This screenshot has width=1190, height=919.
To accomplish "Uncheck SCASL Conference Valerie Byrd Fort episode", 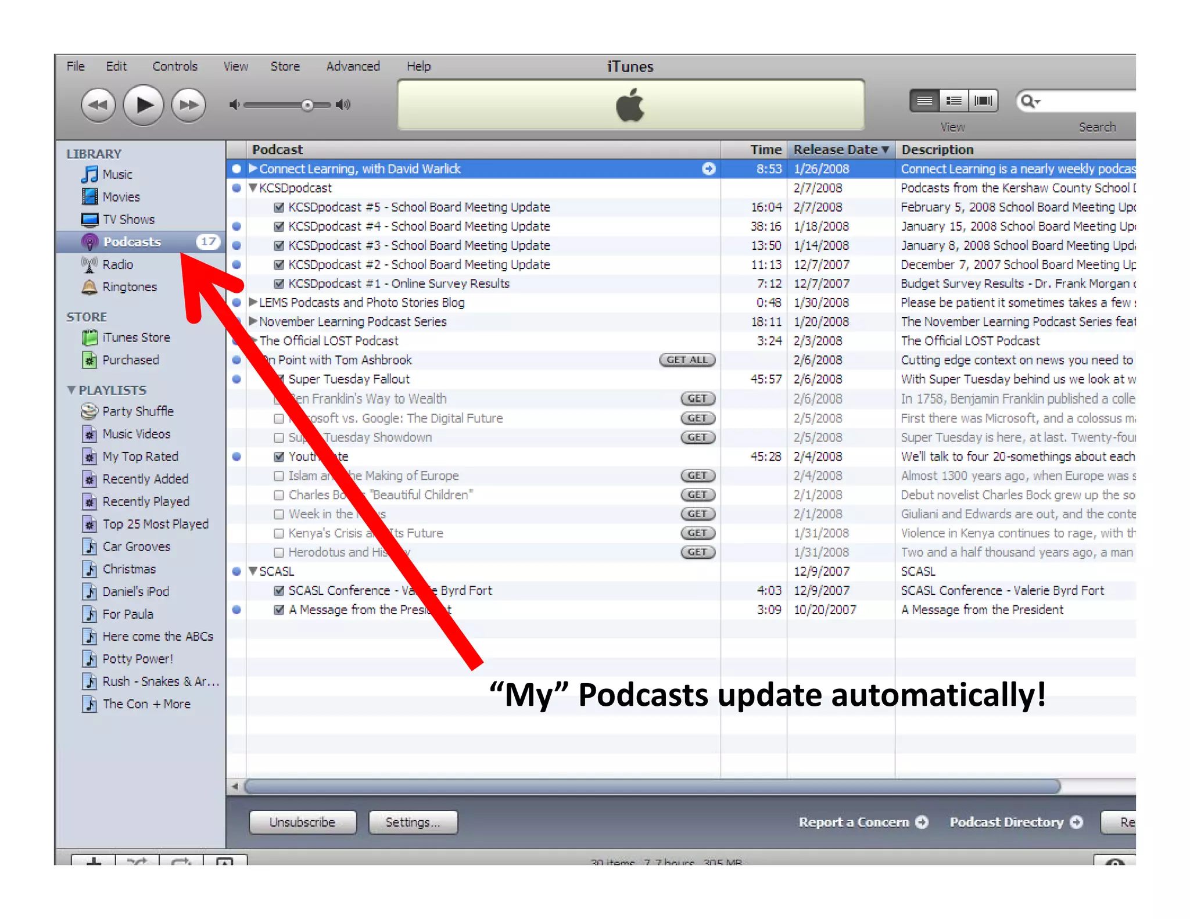I will click(x=279, y=591).
